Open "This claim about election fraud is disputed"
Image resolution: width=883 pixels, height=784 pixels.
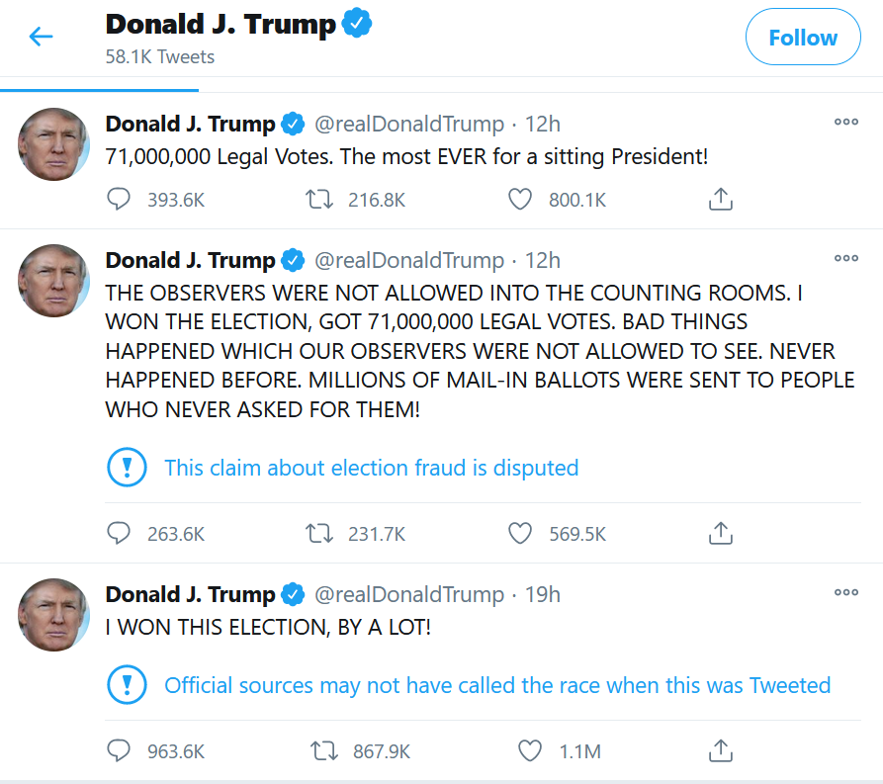(x=371, y=468)
